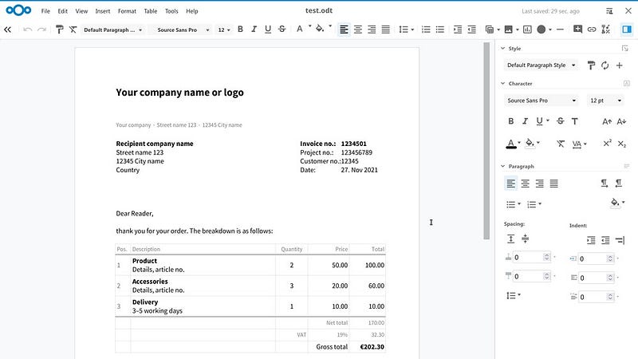The width and height of the screenshot is (638, 359).
Task: Click the Undo arrow in toolbar
Action: 27,30
